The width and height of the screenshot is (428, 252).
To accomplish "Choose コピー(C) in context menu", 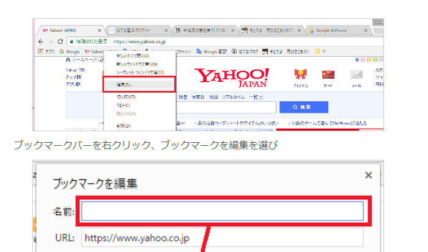I will point(139,105).
